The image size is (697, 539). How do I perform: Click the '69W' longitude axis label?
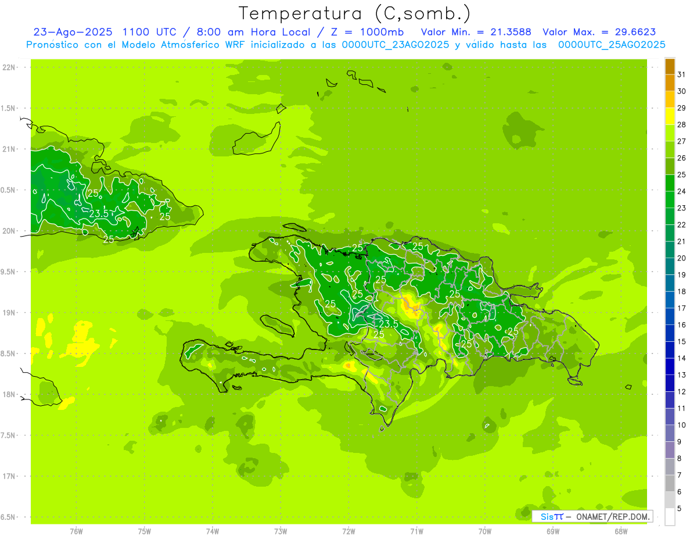[553, 531]
